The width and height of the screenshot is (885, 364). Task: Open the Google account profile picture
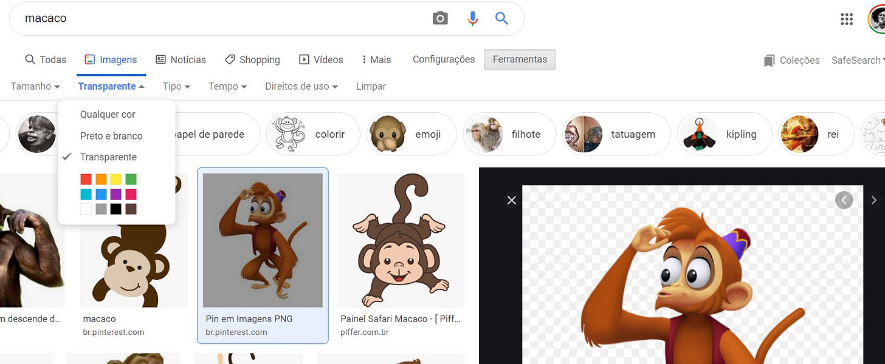876,19
